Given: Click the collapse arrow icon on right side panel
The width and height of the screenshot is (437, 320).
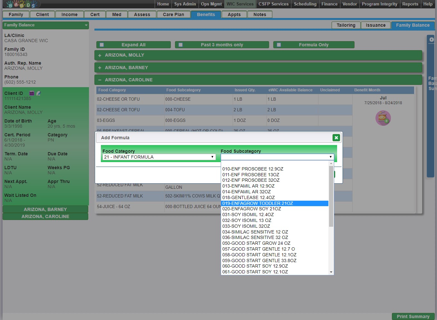Looking at the screenshot, I should click(x=432, y=40).
